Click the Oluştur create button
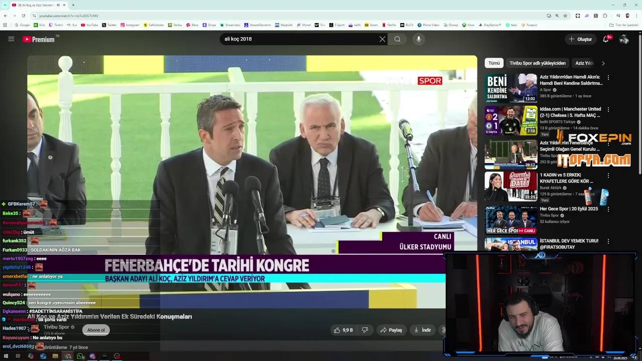Viewport: 642px width, 361px height. (x=581, y=39)
